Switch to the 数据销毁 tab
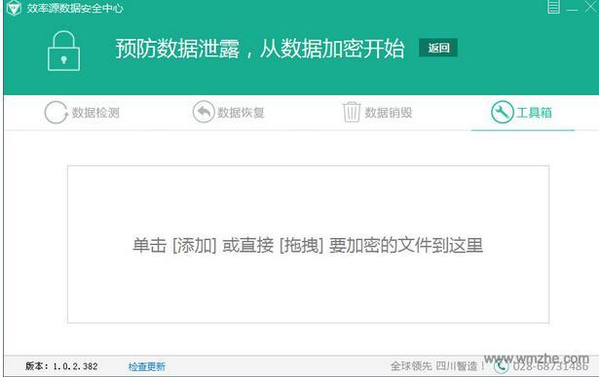 pyautogui.click(x=389, y=113)
